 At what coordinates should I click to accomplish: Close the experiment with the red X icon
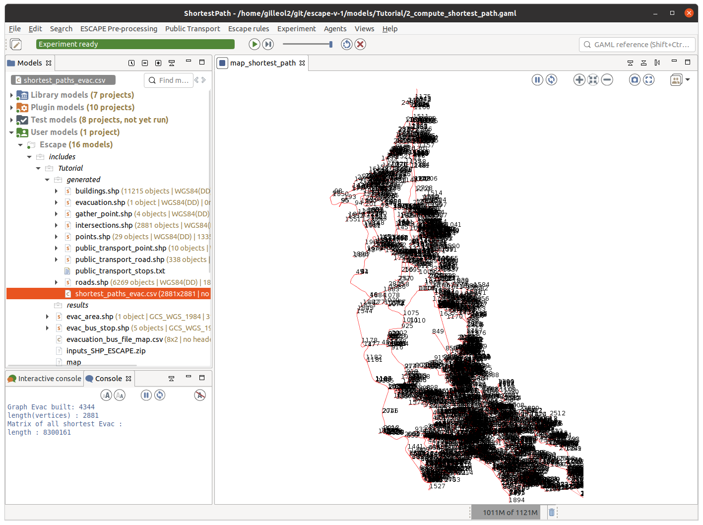(360, 44)
